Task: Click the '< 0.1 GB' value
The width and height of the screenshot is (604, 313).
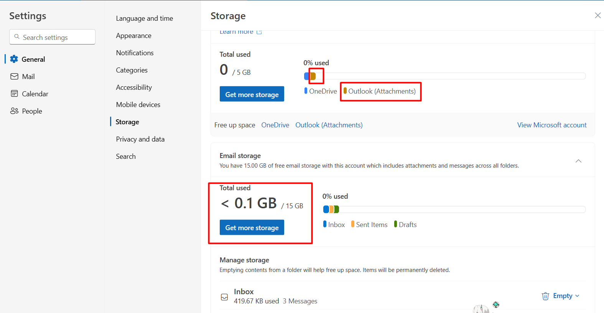Action: point(249,203)
